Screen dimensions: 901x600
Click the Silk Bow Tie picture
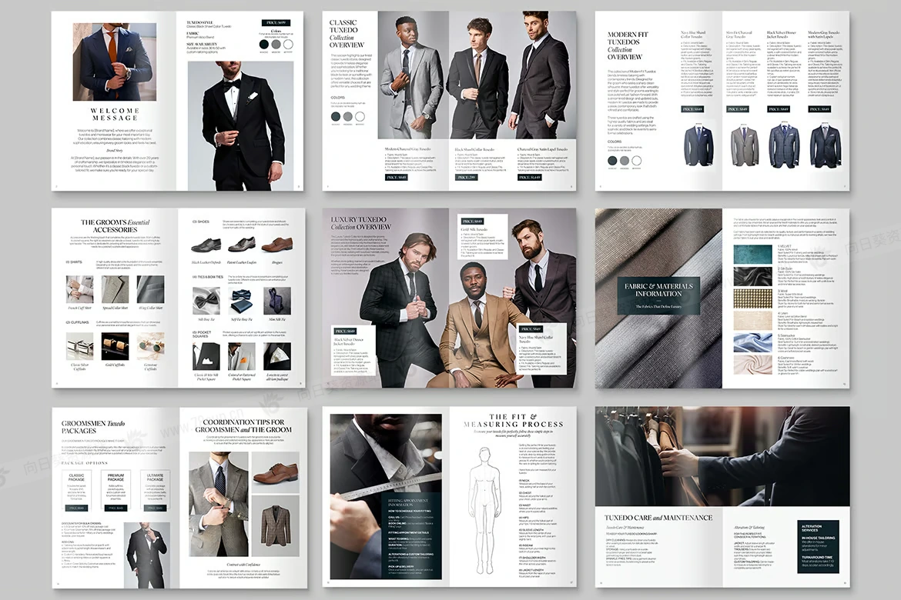pos(206,300)
